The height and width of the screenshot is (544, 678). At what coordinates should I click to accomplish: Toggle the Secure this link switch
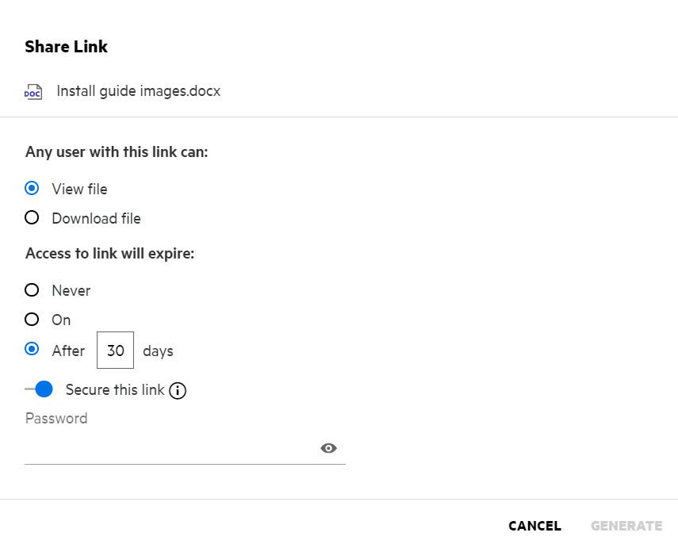point(39,389)
